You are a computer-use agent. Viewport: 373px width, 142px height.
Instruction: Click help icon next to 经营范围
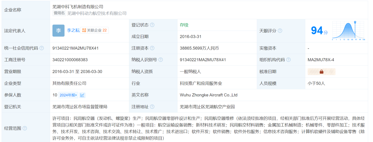click(25, 128)
